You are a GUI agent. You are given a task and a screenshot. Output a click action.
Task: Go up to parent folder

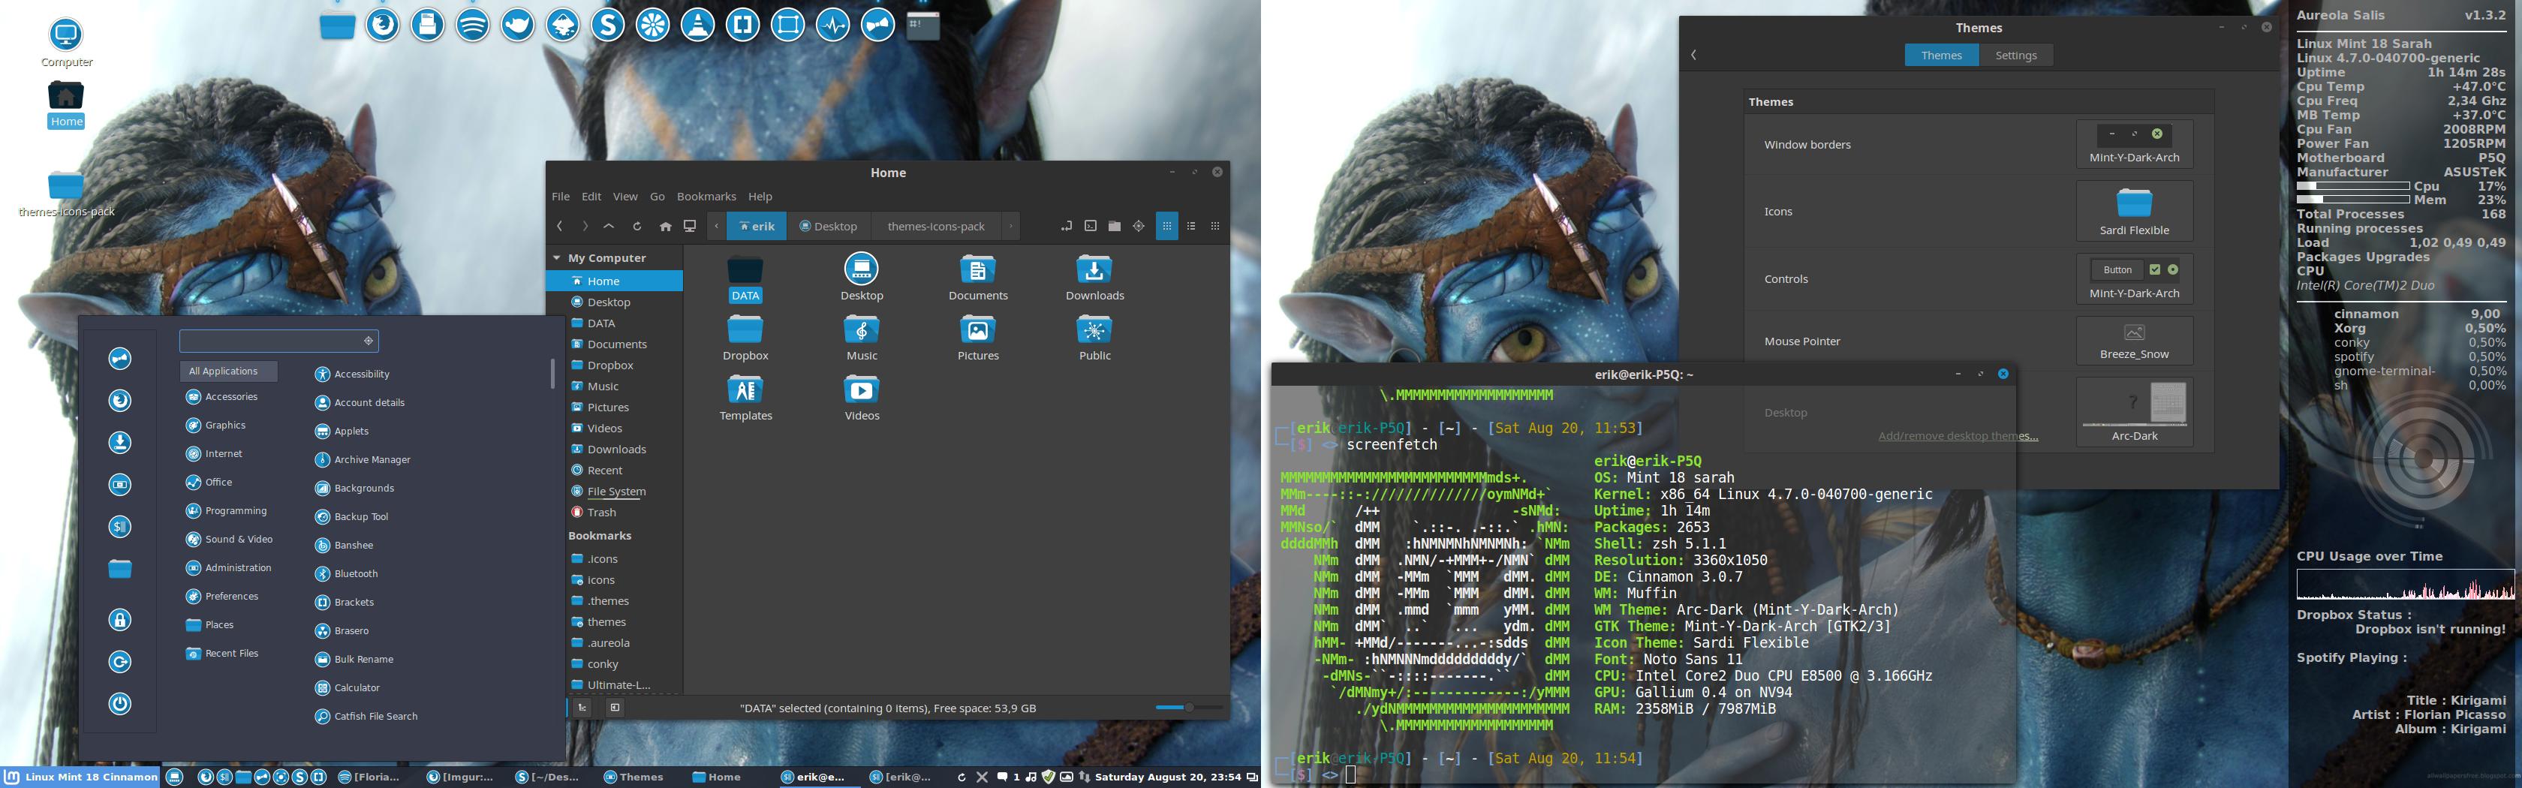coord(609,226)
